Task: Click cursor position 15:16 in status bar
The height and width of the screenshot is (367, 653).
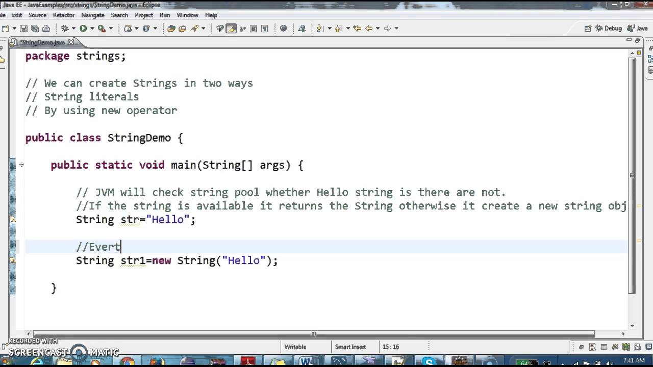Action: click(390, 347)
